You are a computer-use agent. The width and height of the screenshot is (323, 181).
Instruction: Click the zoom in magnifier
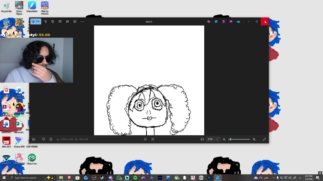pos(254,139)
